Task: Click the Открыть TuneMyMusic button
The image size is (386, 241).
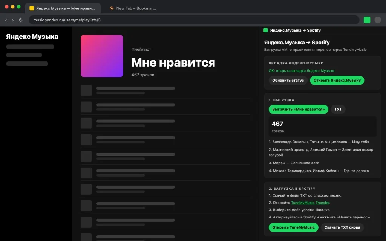Action: pyautogui.click(x=293, y=227)
